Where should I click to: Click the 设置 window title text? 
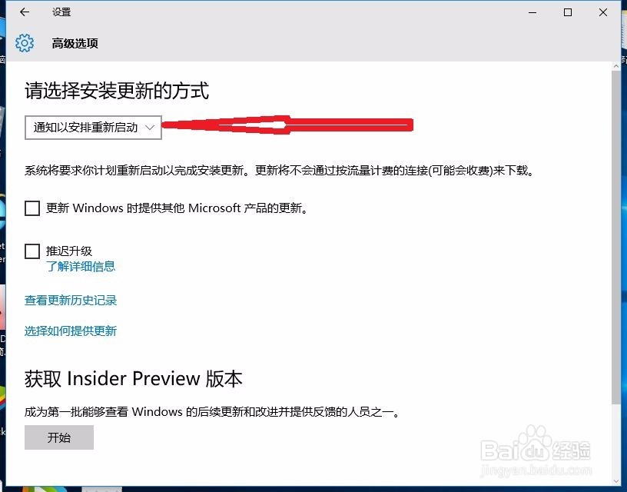[x=61, y=12]
